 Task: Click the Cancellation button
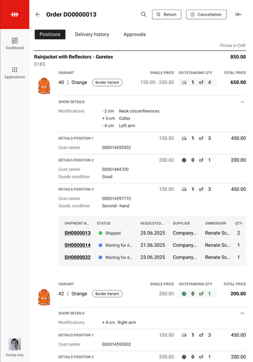coord(206,15)
